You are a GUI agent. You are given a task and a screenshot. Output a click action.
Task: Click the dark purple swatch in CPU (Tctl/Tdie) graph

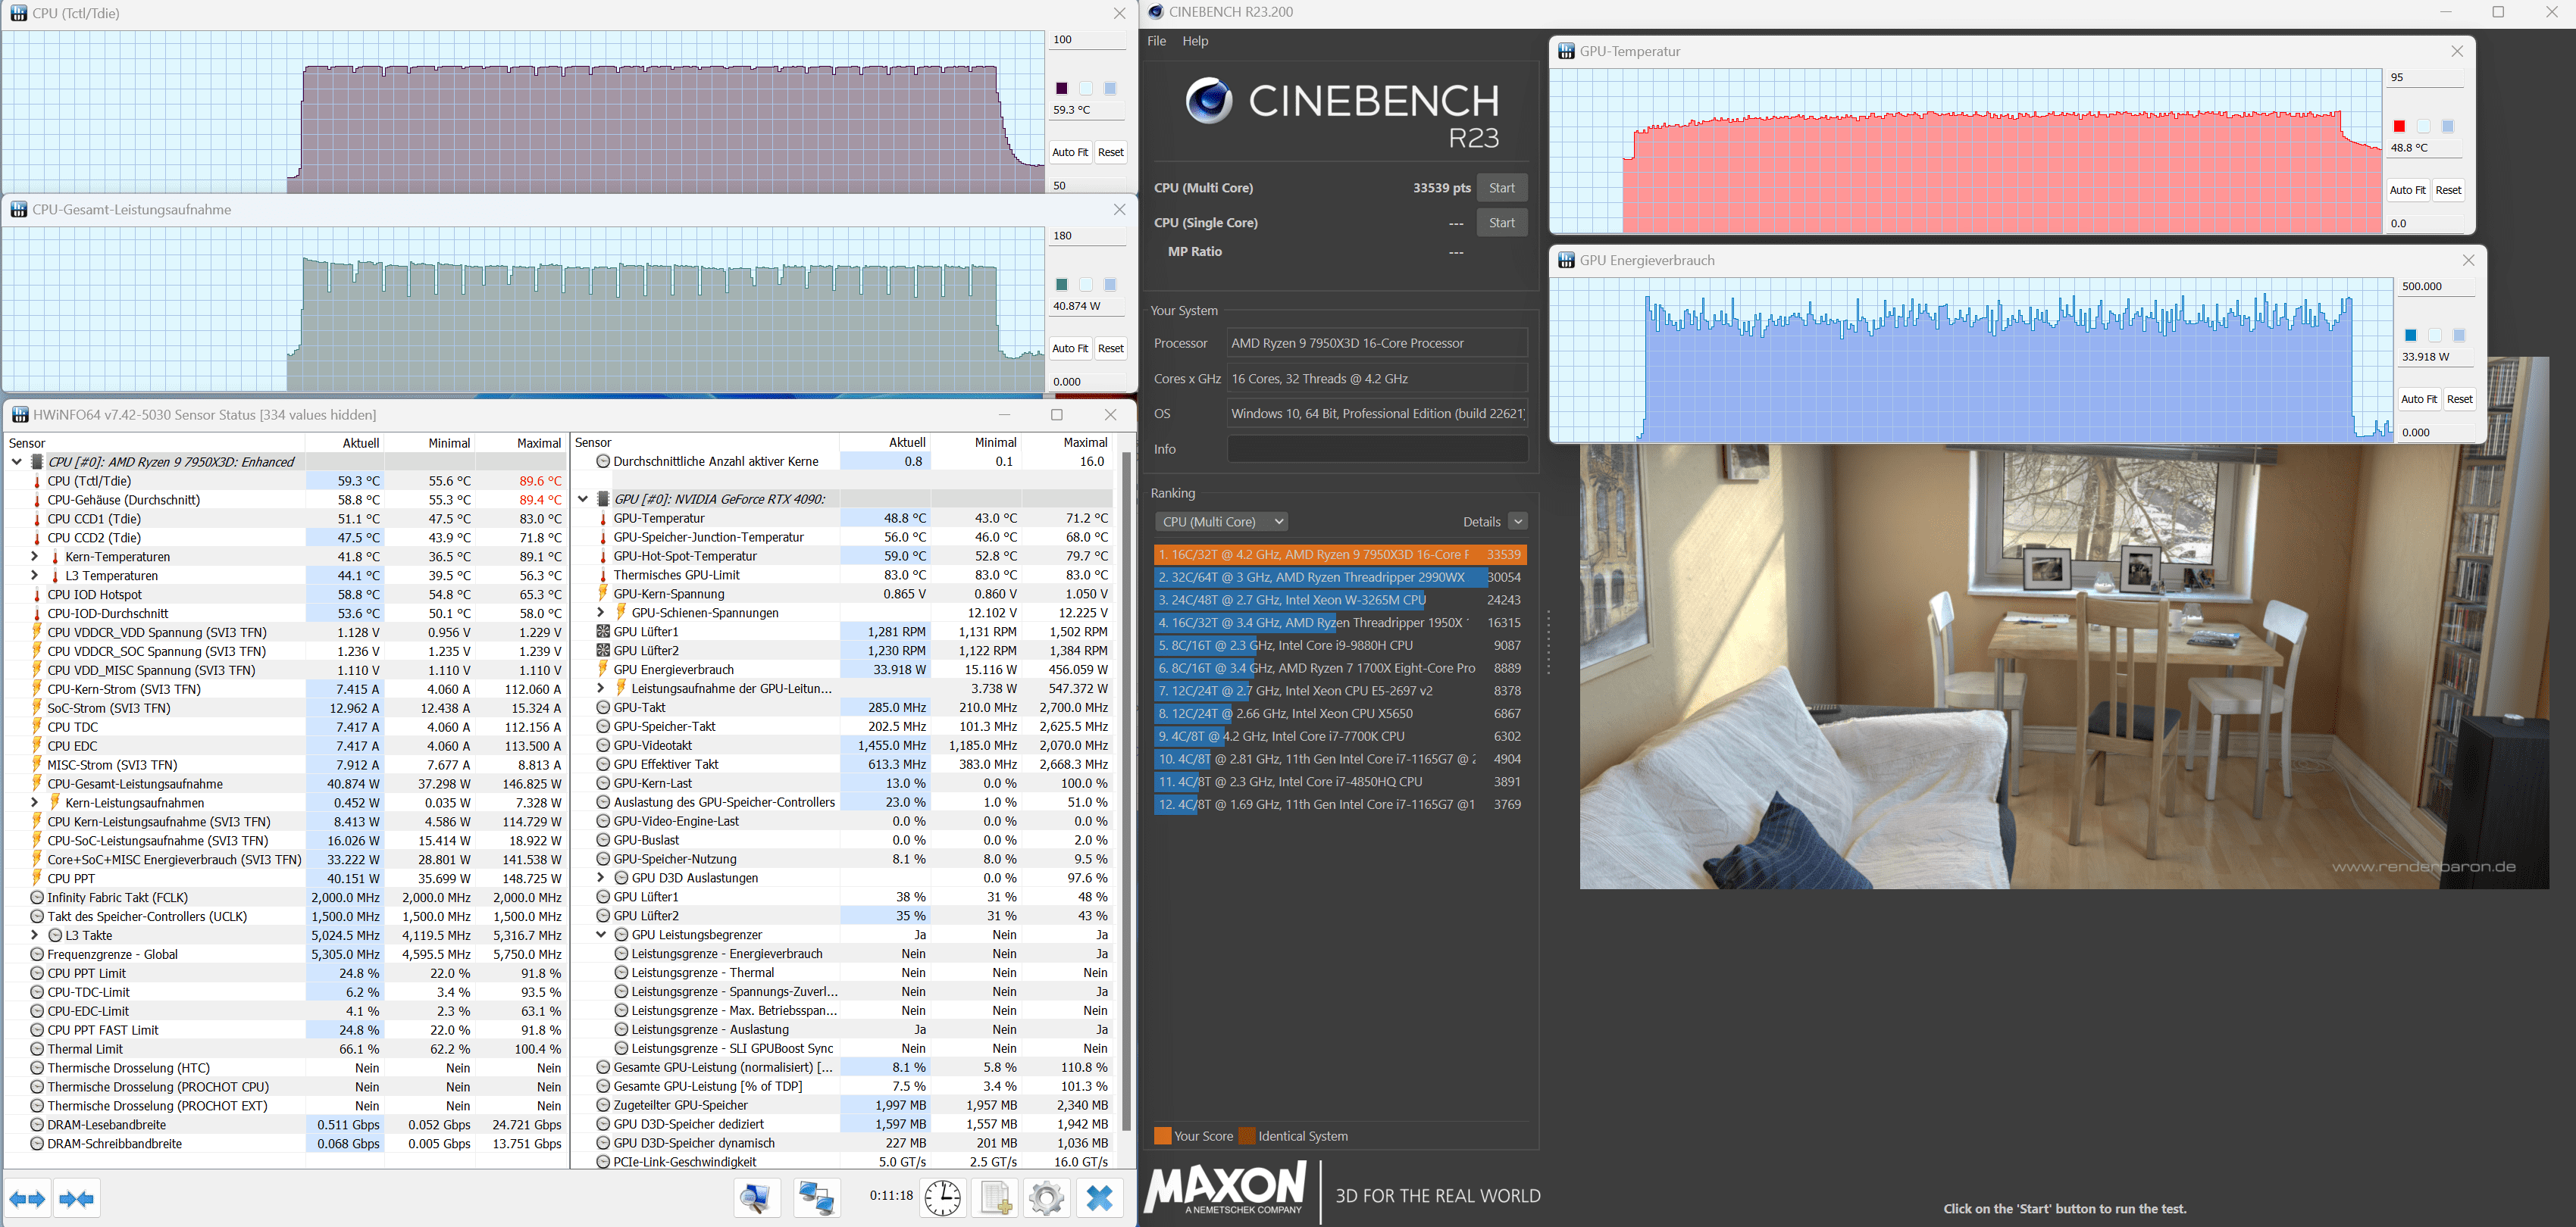coord(1062,88)
